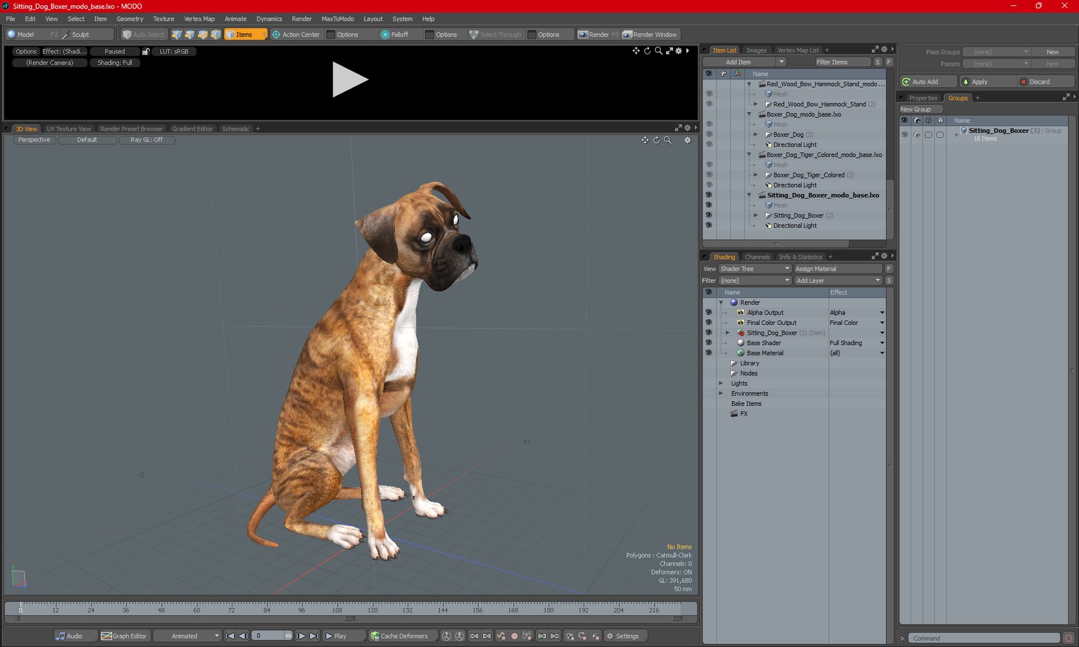
Task: Click 3D viewport pan move icon
Action: point(645,140)
